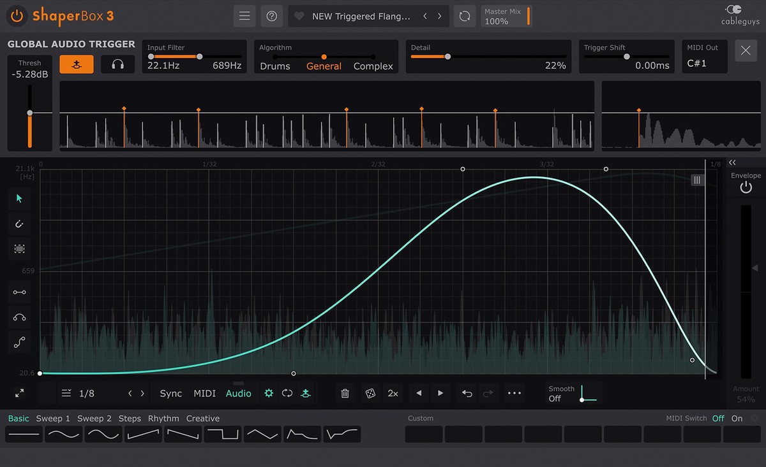The width and height of the screenshot is (766, 467).
Task: Set MIDI Switch to On
Action: pos(737,419)
